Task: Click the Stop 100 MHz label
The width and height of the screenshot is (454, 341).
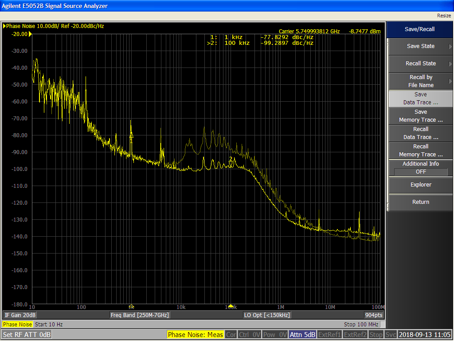Action: click(361, 325)
